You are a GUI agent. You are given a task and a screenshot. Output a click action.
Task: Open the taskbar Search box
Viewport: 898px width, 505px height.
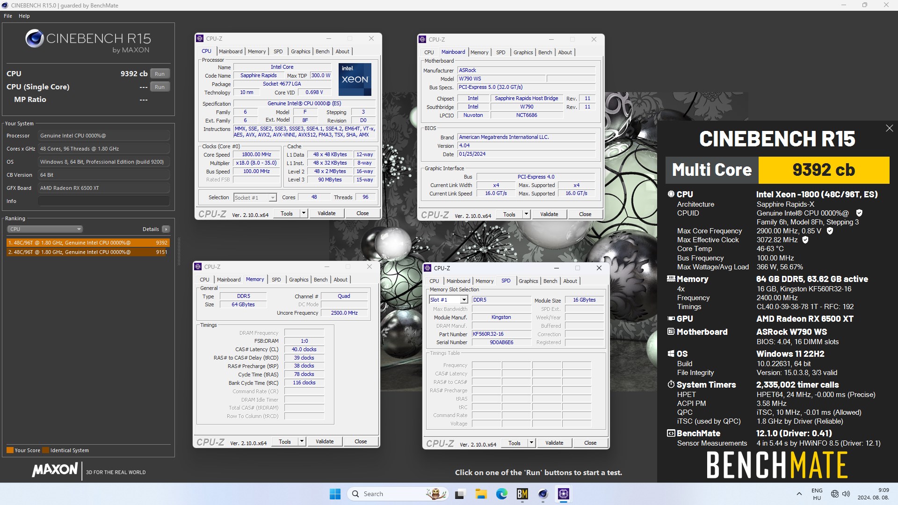398,494
